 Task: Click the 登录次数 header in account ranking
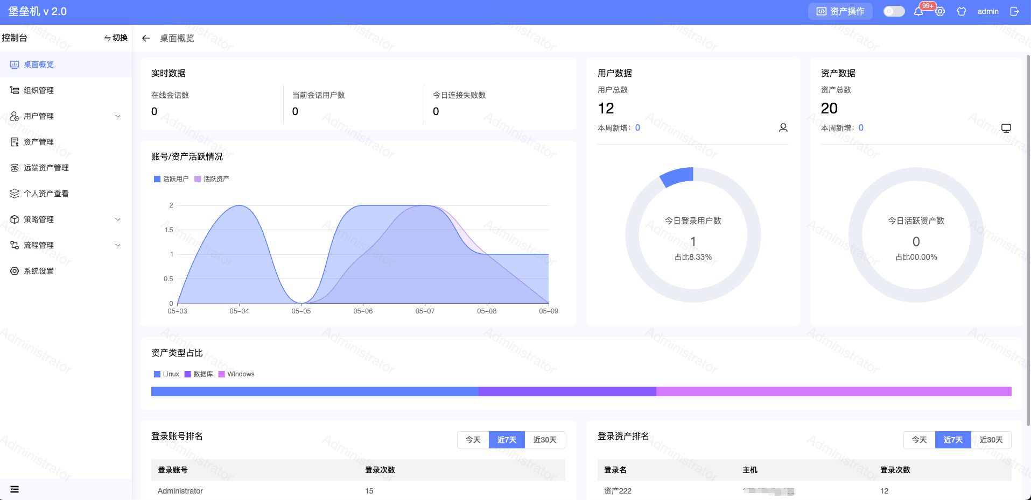click(x=380, y=470)
